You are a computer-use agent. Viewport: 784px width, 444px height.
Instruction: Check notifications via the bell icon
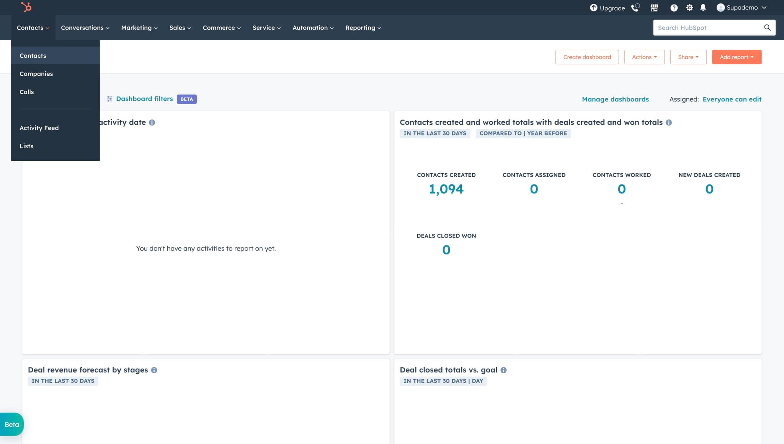[x=704, y=8]
